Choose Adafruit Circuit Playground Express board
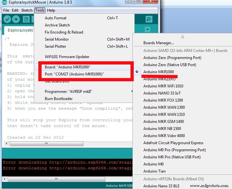This screenshot has width=232, height=189. click(x=173, y=143)
